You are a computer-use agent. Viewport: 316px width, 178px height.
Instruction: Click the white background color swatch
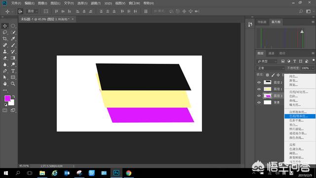[12, 103]
